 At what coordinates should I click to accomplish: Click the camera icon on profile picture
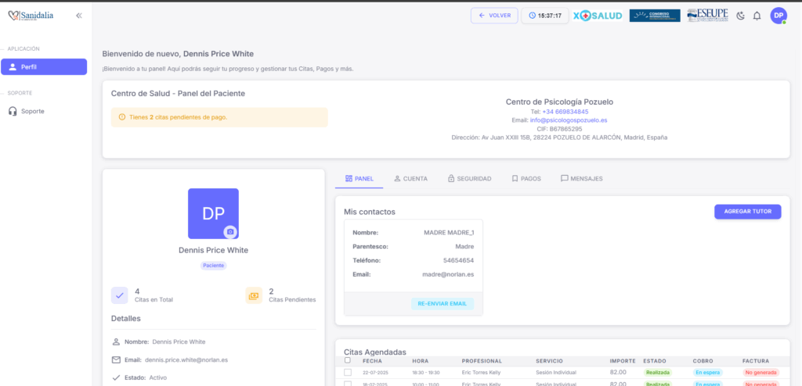pos(229,231)
